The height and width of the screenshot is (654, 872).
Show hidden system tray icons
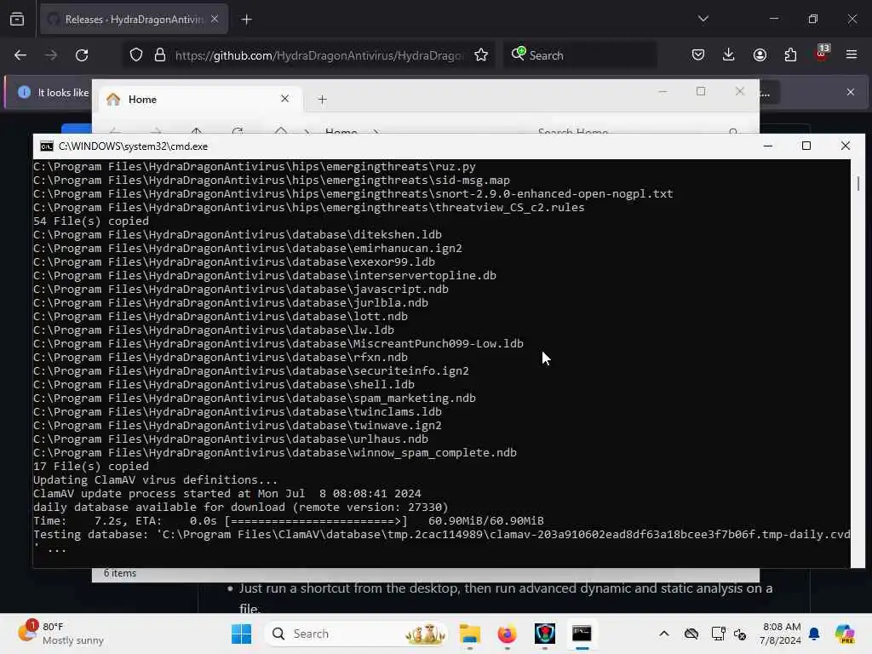point(664,634)
